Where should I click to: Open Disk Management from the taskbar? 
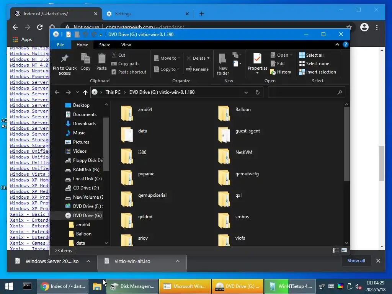pos(132,286)
